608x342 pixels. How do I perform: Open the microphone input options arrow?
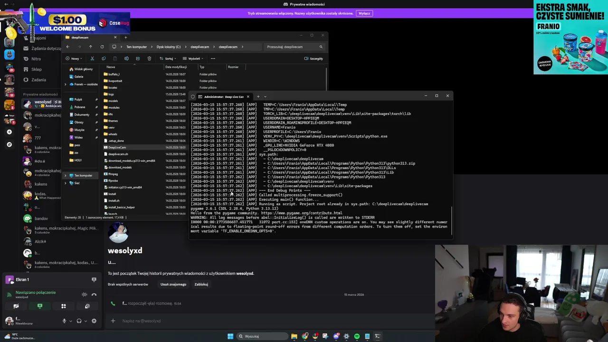70,321
